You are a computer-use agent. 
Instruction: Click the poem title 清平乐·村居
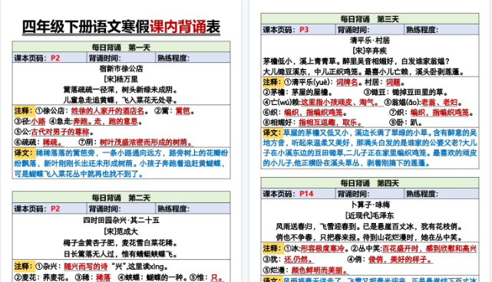coord(370,40)
